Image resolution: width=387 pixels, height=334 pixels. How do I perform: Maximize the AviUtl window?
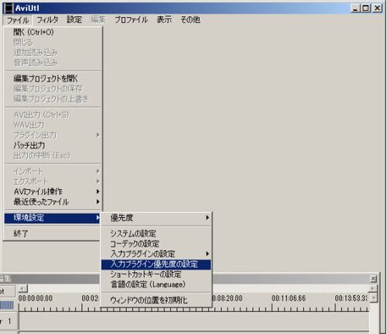[x=365, y=9]
